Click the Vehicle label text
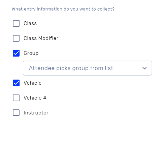Image resolution: width=157 pixels, height=149 pixels. pyautogui.click(x=33, y=83)
